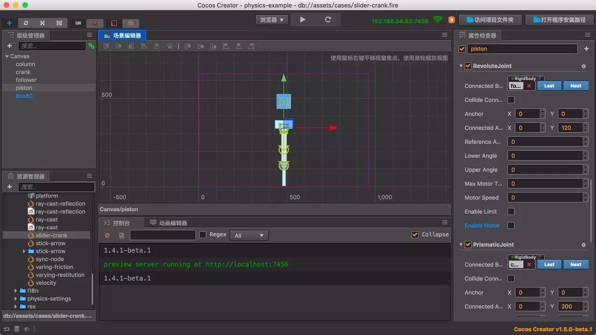
Task: Open the assets panel menu icon
Action: (x=89, y=176)
